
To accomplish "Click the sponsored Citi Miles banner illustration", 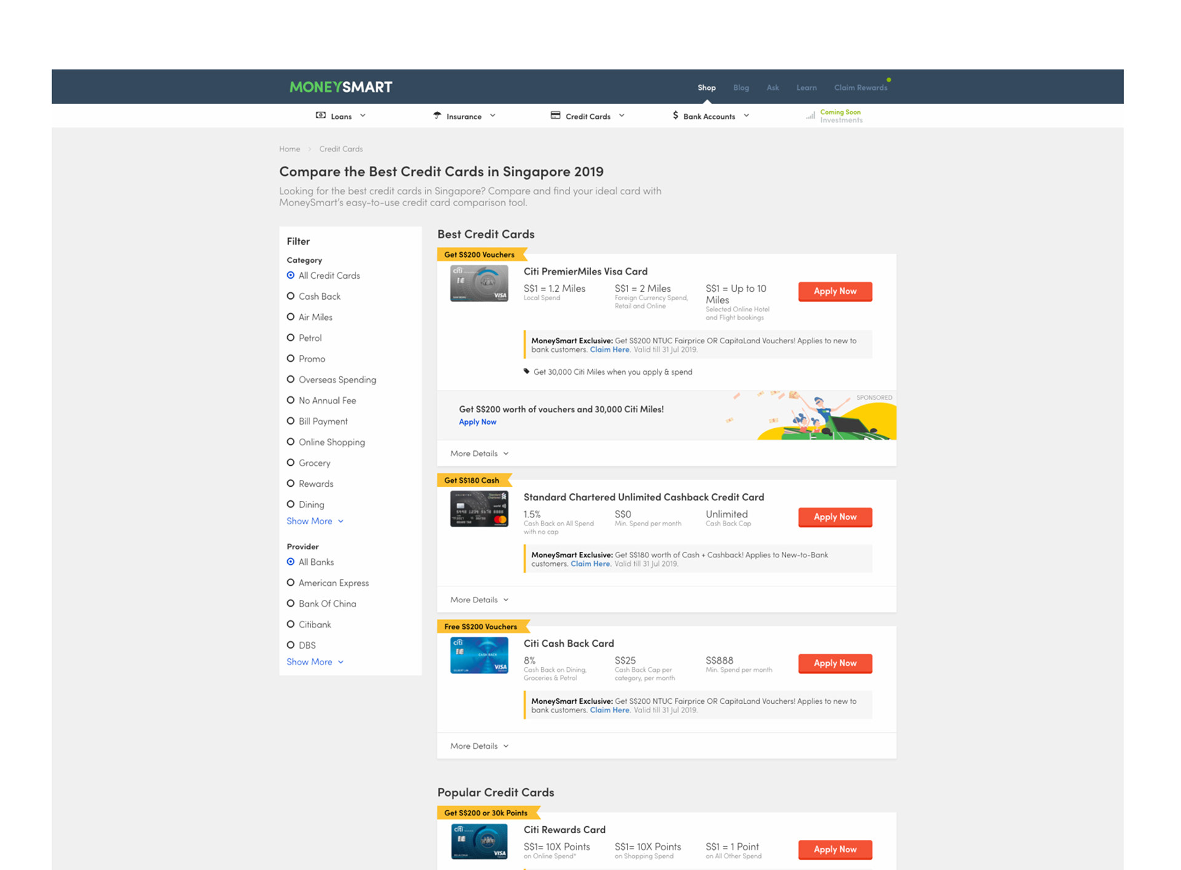I will (811, 415).
